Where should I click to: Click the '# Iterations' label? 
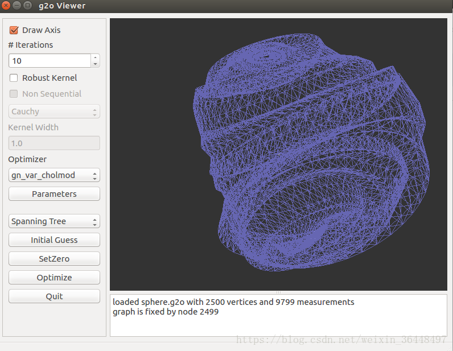point(31,45)
